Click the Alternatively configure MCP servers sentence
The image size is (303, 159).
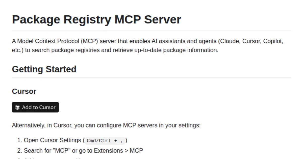click(x=106, y=125)
